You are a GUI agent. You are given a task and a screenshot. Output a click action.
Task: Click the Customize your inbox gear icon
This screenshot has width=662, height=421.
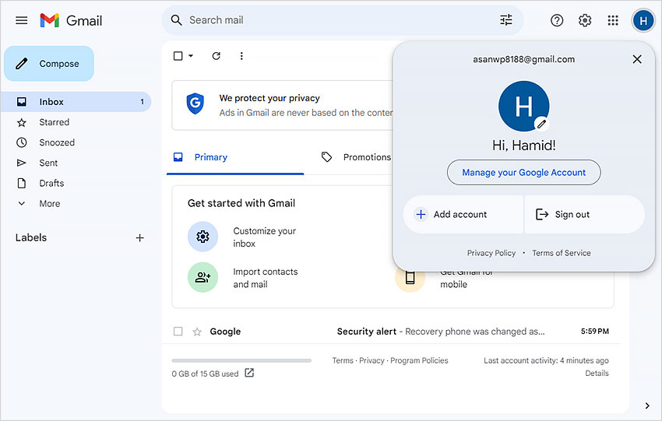[x=202, y=237]
